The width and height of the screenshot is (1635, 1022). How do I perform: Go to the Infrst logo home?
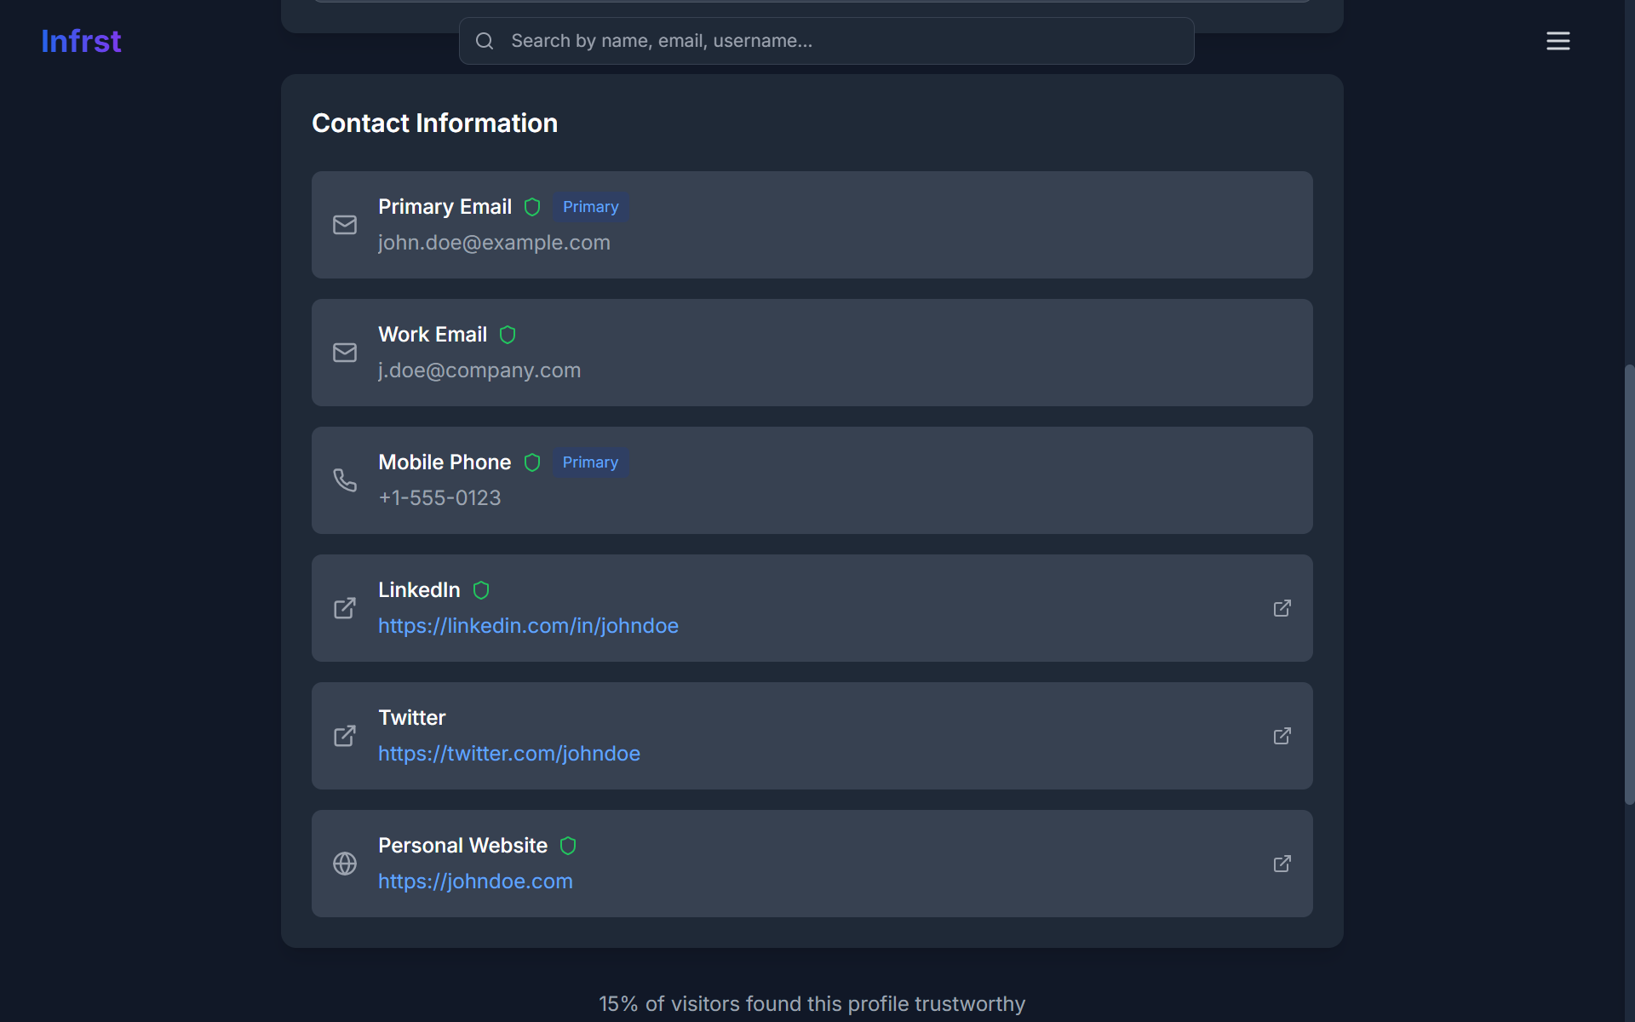click(81, 41)
